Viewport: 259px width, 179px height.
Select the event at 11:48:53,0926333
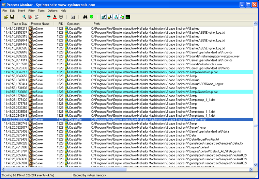click(x=127, y=68)
